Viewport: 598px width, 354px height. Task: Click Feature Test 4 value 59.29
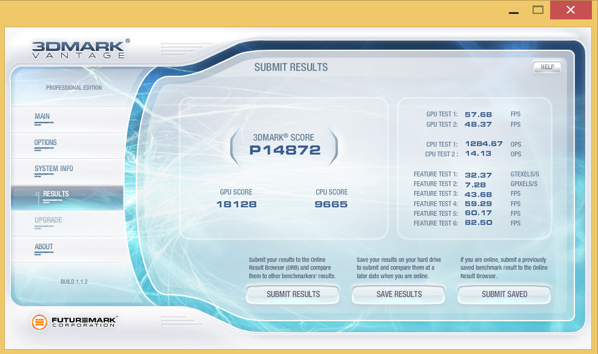click(x=478, y=204)
